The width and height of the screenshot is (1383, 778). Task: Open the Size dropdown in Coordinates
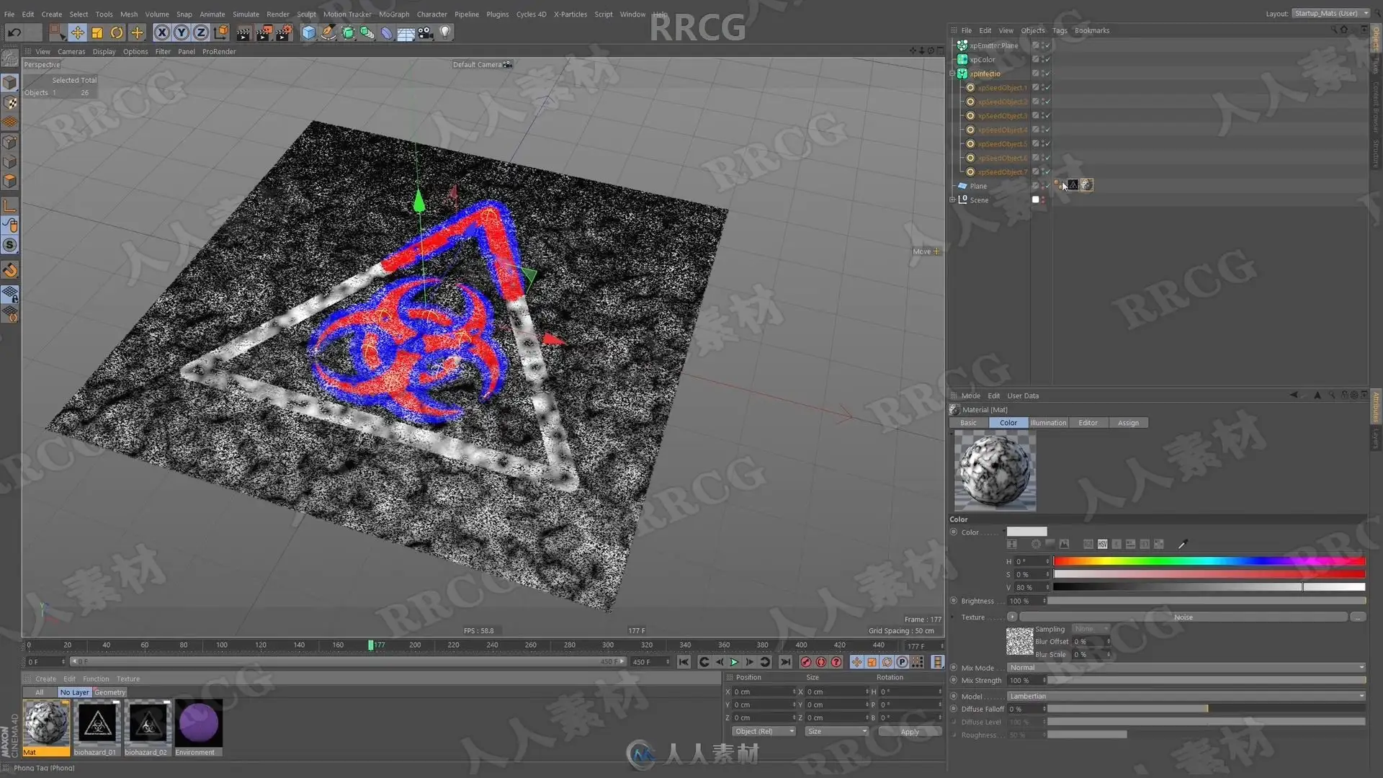(x=837, y=731)
